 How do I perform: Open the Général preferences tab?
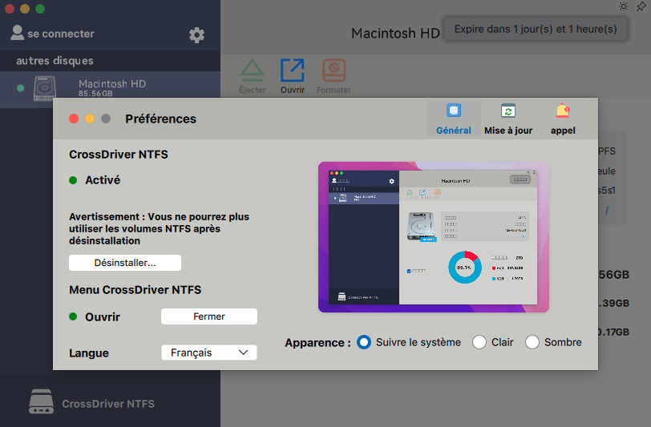pyautogui.click(x=454, y=119)
